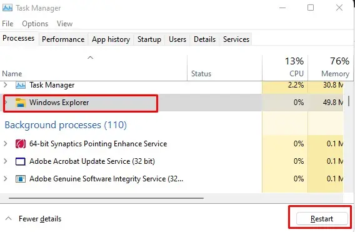355x232 pixels.
Task: Click the 0% CPU value for Windows Explorer
Action: pos(299,103)
